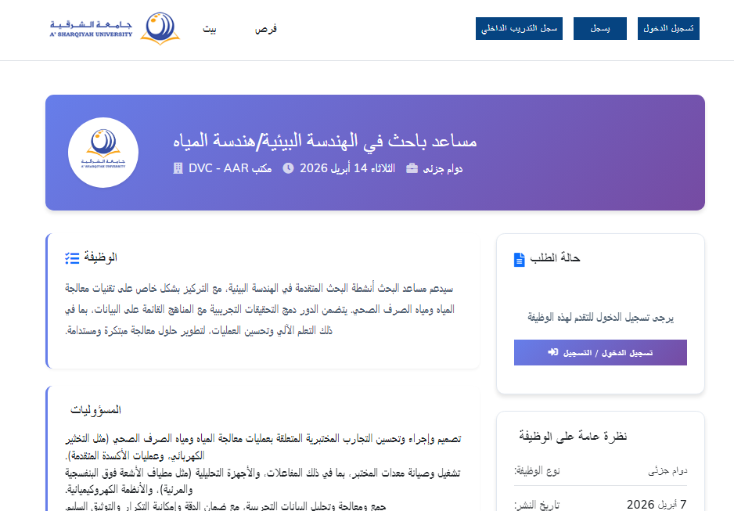Click the تسجيل الدخول / التسجيل button
This screenshot has height=511, width=734.
(599, 352)
